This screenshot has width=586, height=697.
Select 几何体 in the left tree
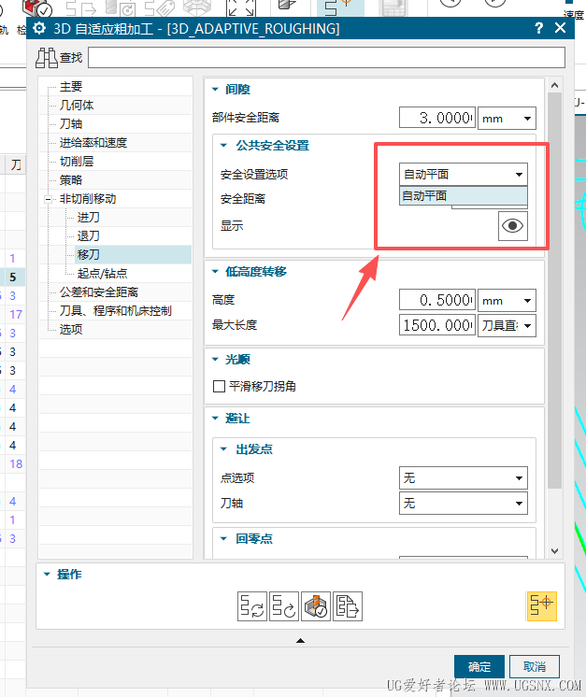coord(77,106)
